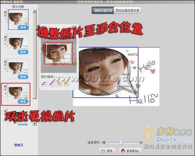195x156 pixels.
Task: Switch to the 预览动画场景效果 preview tab
Action: (127, 11)
